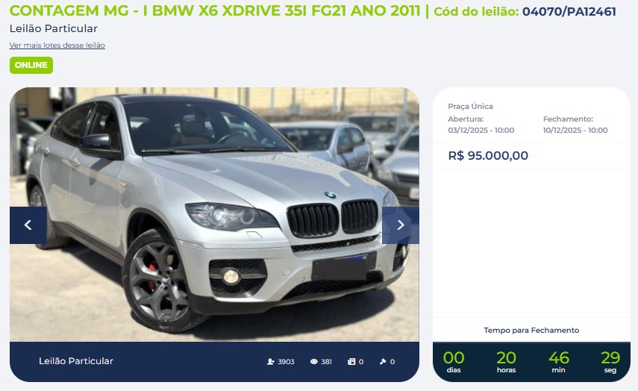Show the next car photo
638x391 pixels.
[401, 225]
